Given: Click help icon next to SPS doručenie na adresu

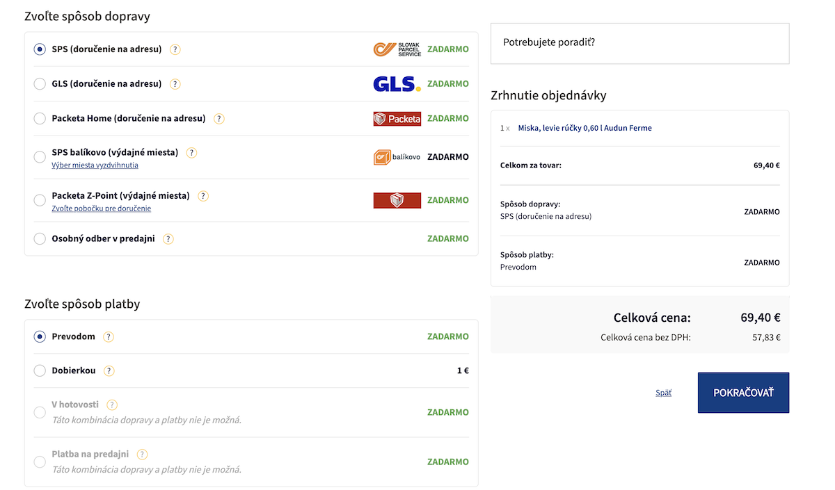Looking at the screenshot, I should tap(175, 49).
